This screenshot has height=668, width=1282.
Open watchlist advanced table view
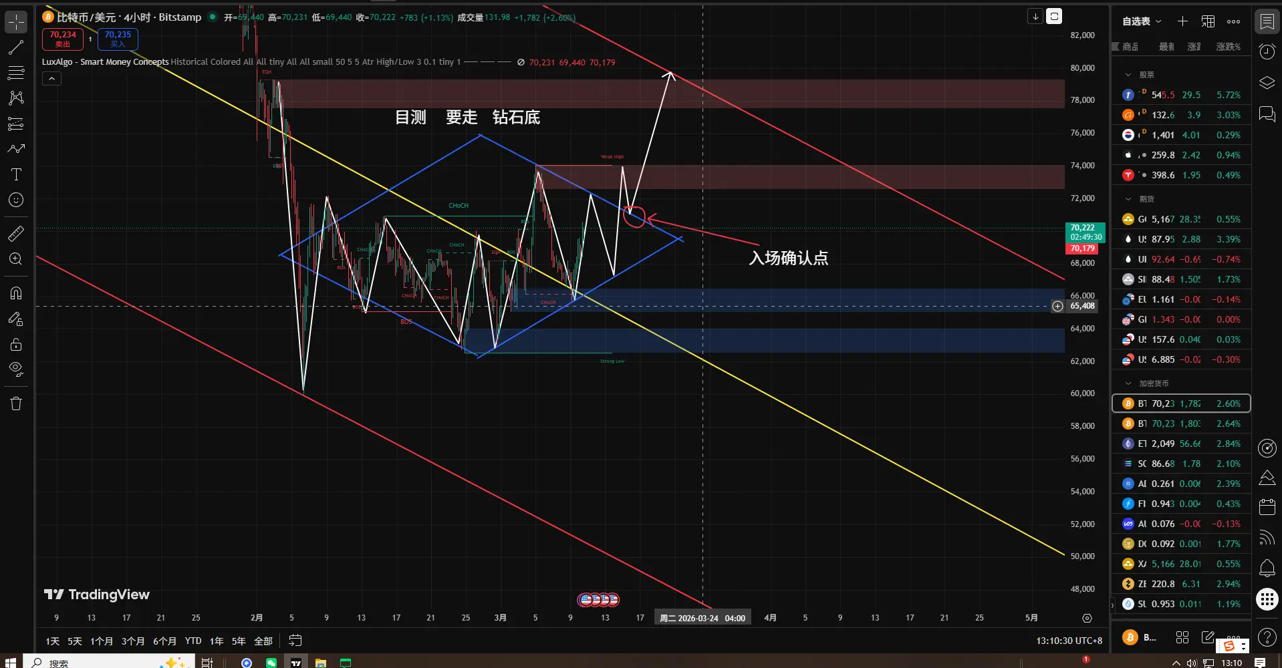point(1208,21)
